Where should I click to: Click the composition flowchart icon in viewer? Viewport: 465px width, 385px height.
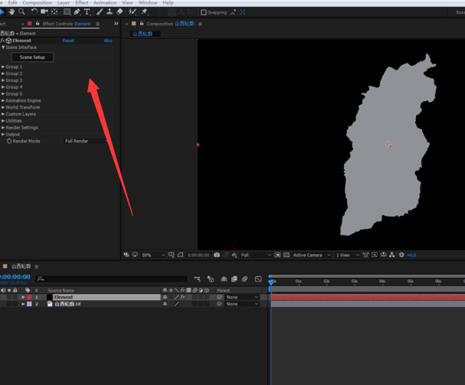(392, 255)
